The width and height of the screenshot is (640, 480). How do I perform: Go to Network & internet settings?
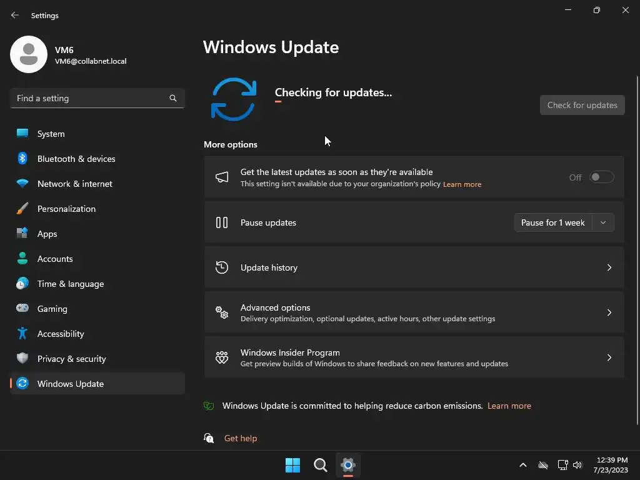[97, 184]
